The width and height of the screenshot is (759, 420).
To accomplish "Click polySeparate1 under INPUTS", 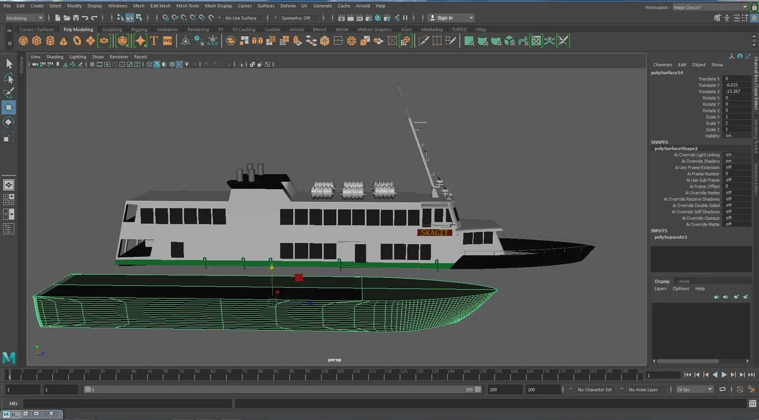I will pyautogui.click(x=671, y=237).
